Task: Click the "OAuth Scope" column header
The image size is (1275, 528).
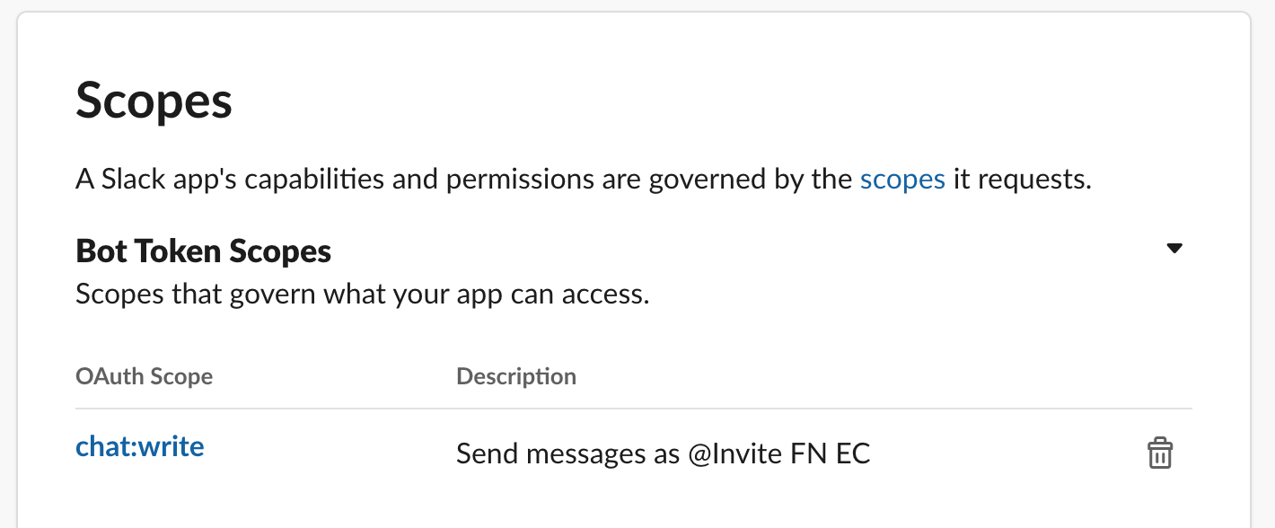Action: [x=144, y=375]
